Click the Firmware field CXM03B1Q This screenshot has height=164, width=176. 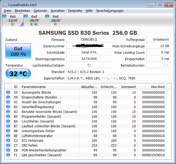pyautogui.click(x=89, y=39)
